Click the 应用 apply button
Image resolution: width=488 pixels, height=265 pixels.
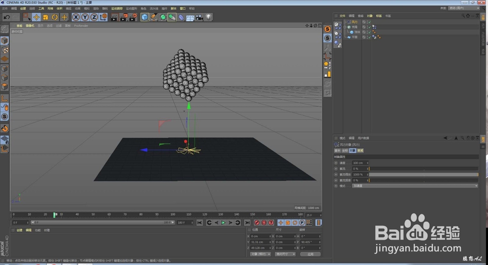(x=310, y=254)
